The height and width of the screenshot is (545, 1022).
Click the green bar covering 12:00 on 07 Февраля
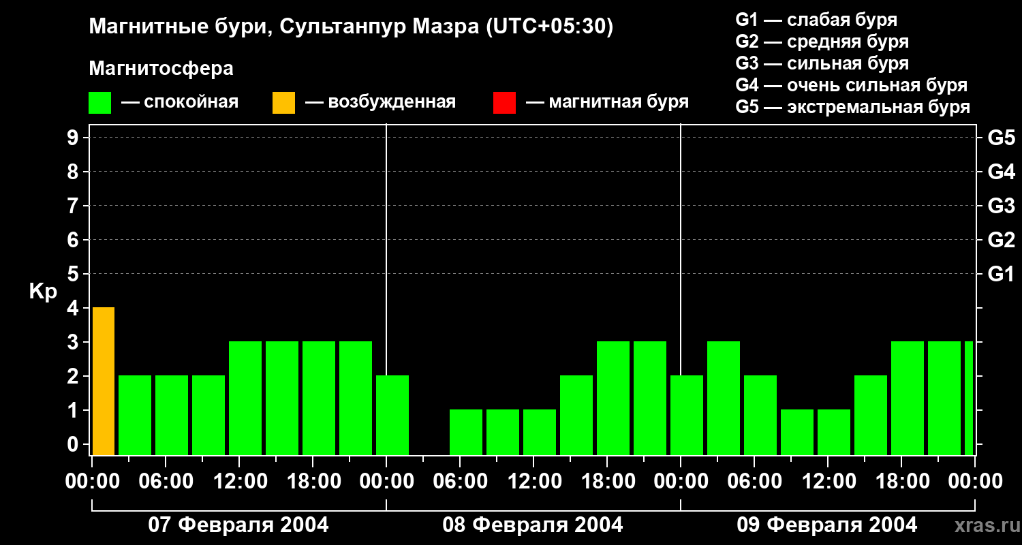click(245, 398)
